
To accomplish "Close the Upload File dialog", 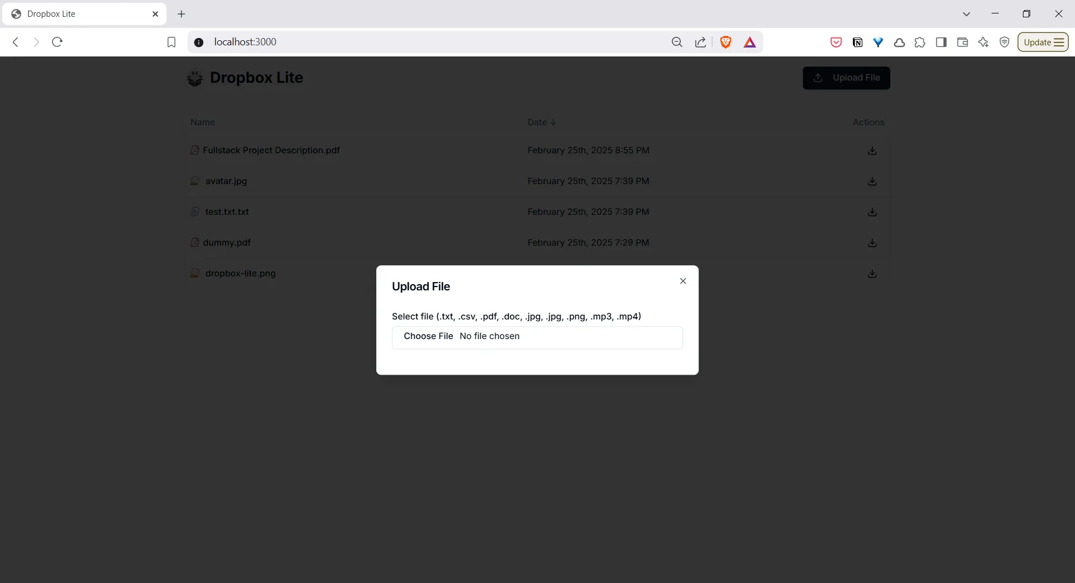I will point(683,281).
